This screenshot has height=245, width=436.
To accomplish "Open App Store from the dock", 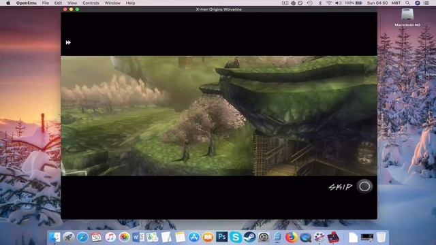I will pyautogui.click(x=193, y=238).
